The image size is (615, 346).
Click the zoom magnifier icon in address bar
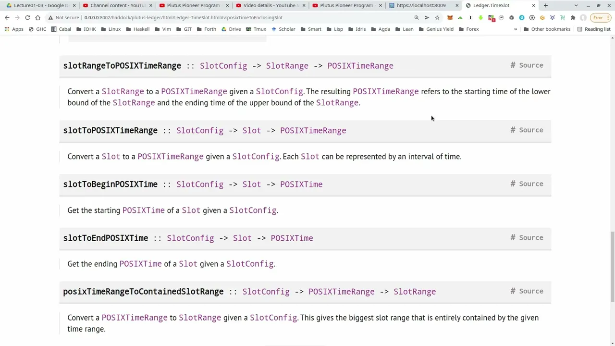point(417,18)
